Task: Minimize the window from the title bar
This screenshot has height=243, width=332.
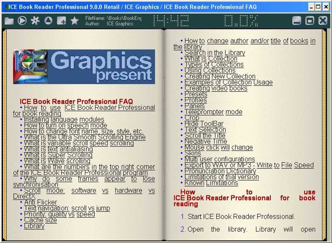Action: click(311, 7)
